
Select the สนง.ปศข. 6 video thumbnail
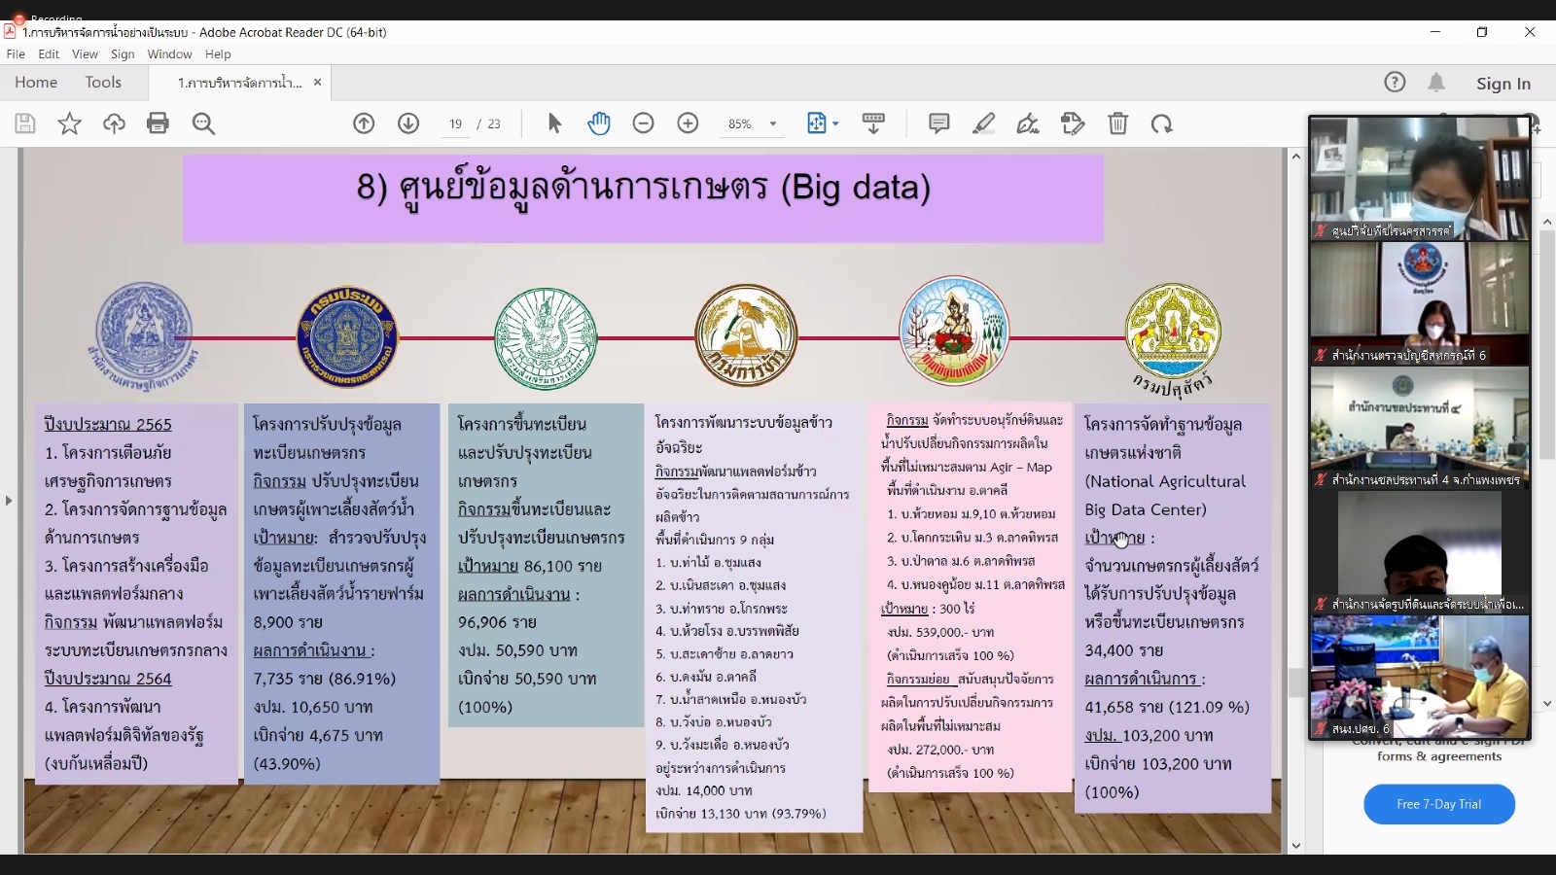(x=1419, y=677)
